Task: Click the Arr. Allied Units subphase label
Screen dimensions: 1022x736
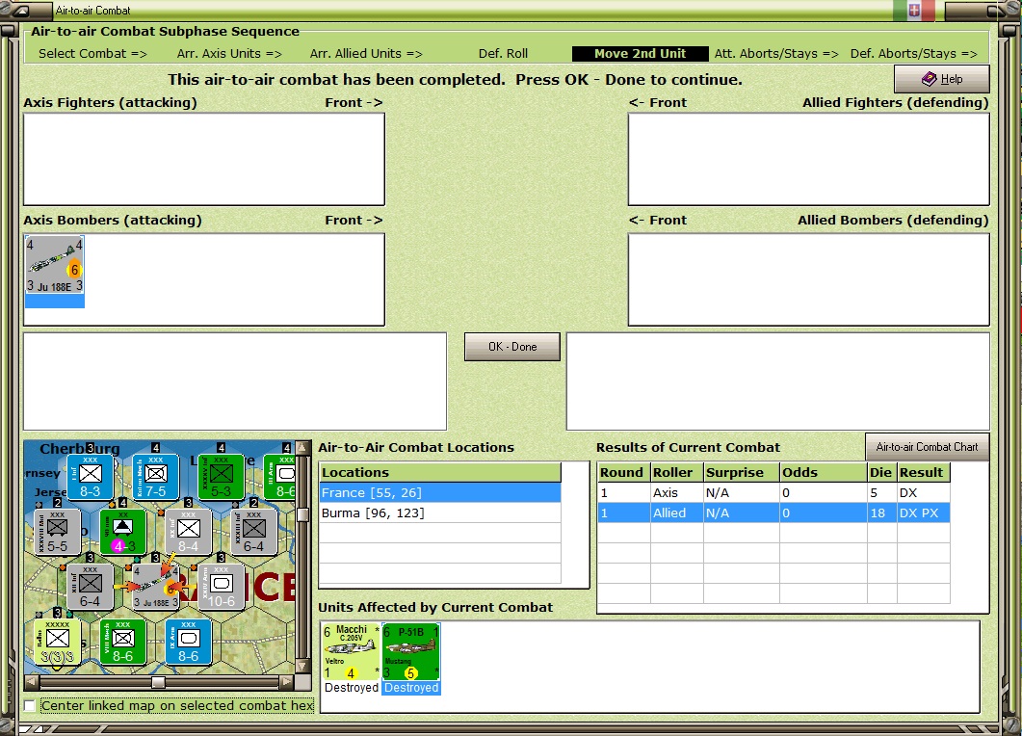Action: 366,53
